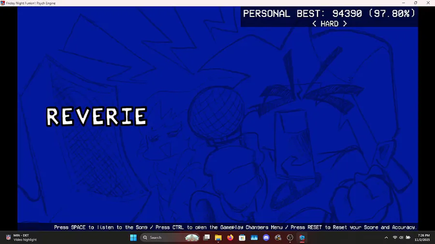The image size is (435, 244).
Task: Open the clock and date flyout
Action: click(422, 237)
